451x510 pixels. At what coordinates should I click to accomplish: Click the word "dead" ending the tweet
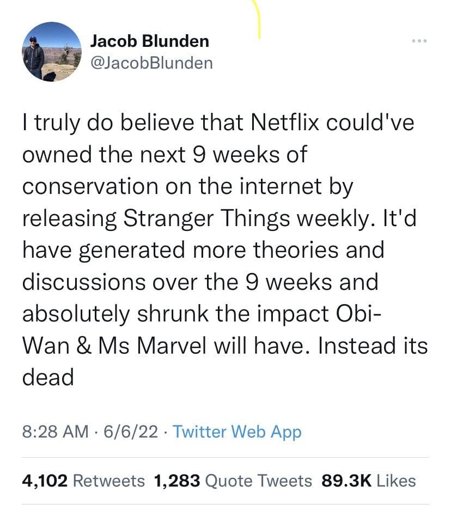pos(47,378)
